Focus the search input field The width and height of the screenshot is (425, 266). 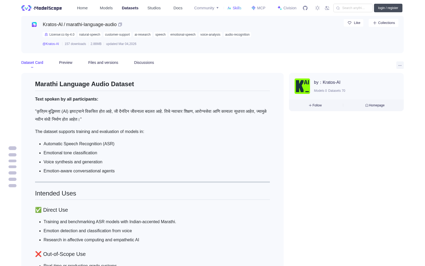pos(353,8)
